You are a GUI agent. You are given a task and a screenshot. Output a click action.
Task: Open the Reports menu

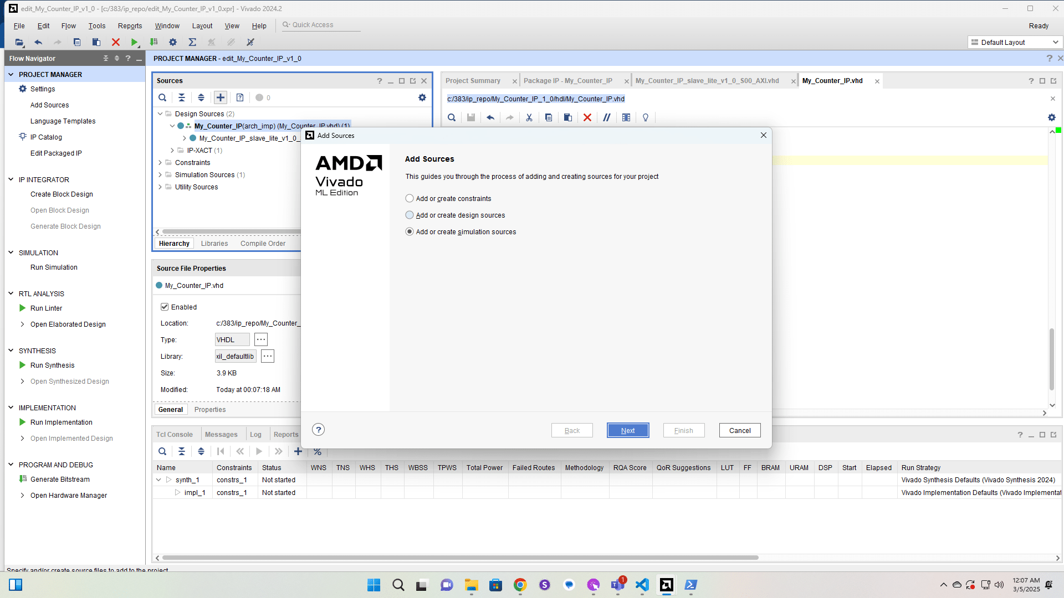130,25
